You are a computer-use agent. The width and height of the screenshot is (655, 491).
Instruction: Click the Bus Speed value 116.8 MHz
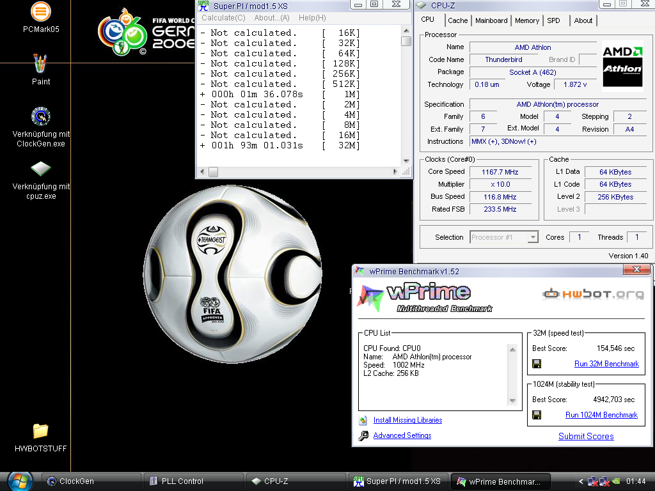click(x=500, y=197)
